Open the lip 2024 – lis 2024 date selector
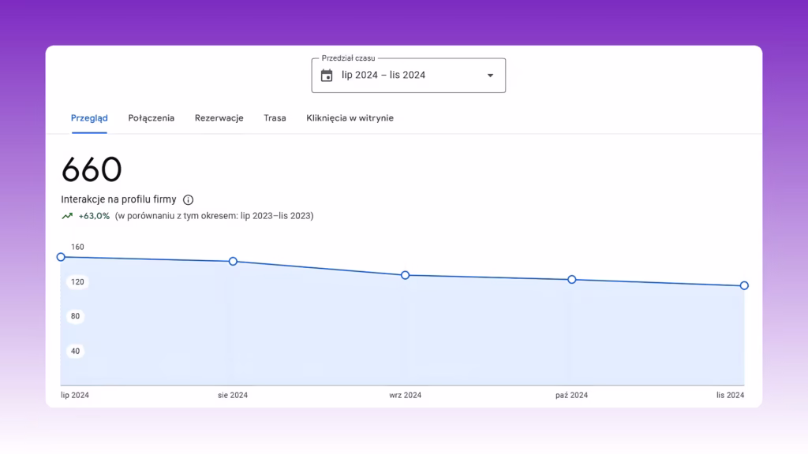Viewport: 808px width, 454px height. click(x=408, y=75)
